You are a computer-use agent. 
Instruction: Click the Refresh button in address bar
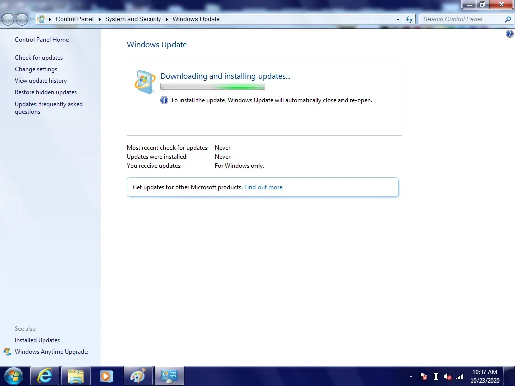[409, 19]
